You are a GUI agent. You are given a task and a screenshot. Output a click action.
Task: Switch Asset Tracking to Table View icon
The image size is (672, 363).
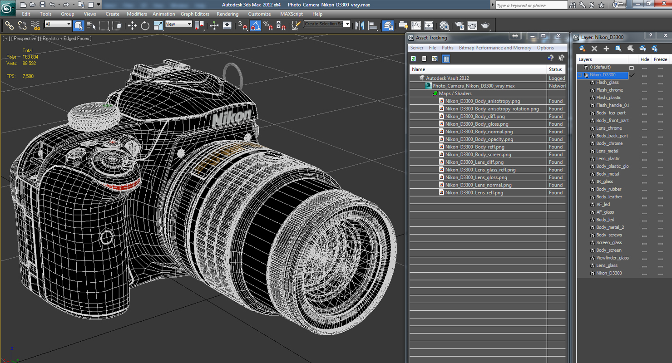coord(446,59)
